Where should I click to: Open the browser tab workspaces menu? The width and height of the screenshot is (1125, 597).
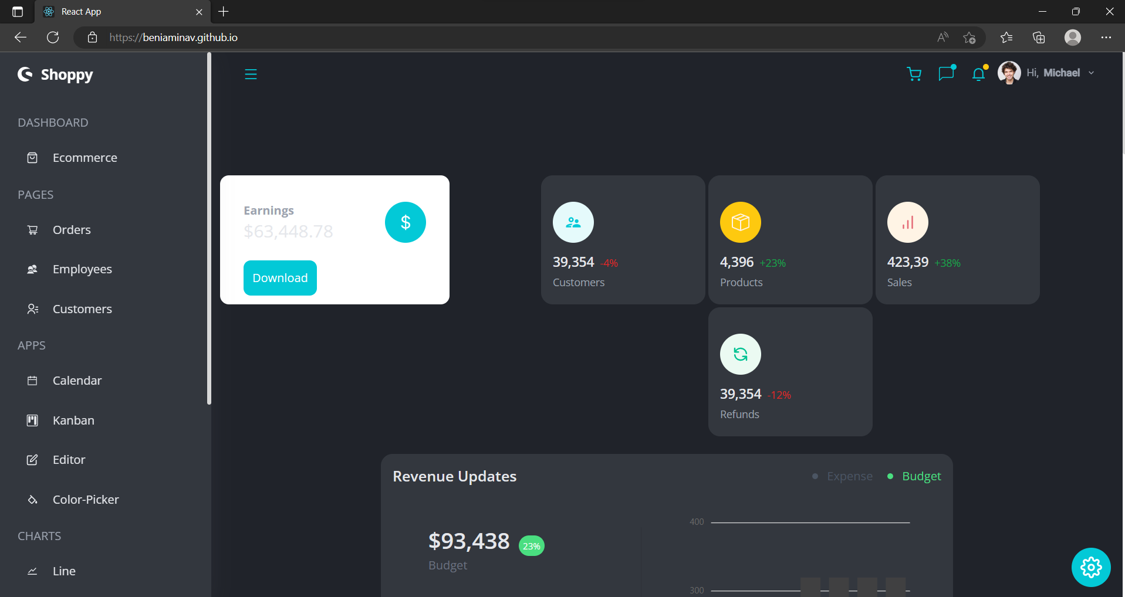coord(17,11)
